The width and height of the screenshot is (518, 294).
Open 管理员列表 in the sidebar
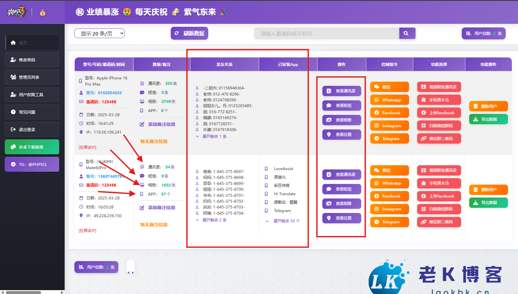[x=32, y=77]
